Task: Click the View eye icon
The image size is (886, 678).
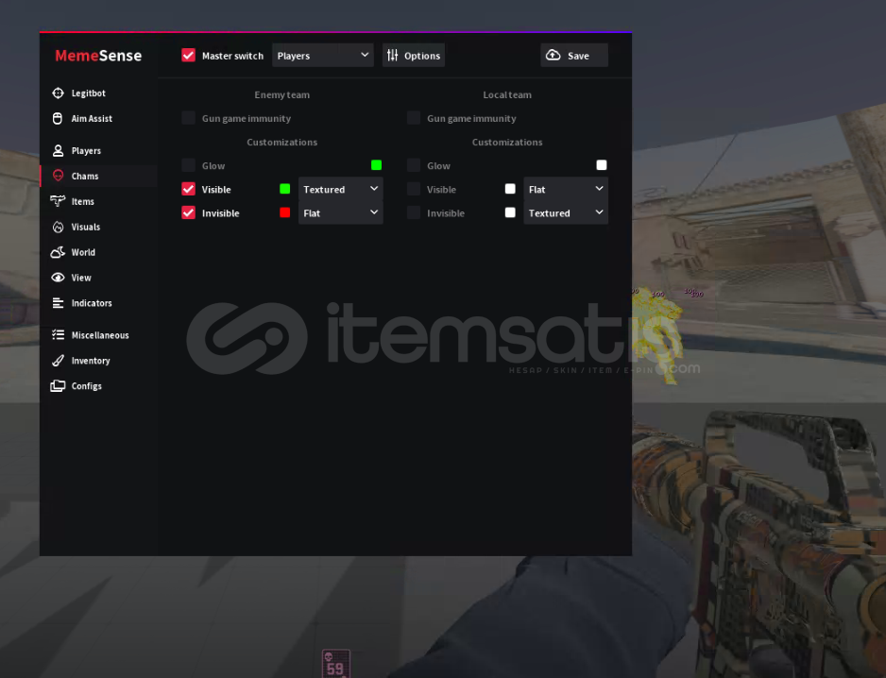Action: [58, 278]
